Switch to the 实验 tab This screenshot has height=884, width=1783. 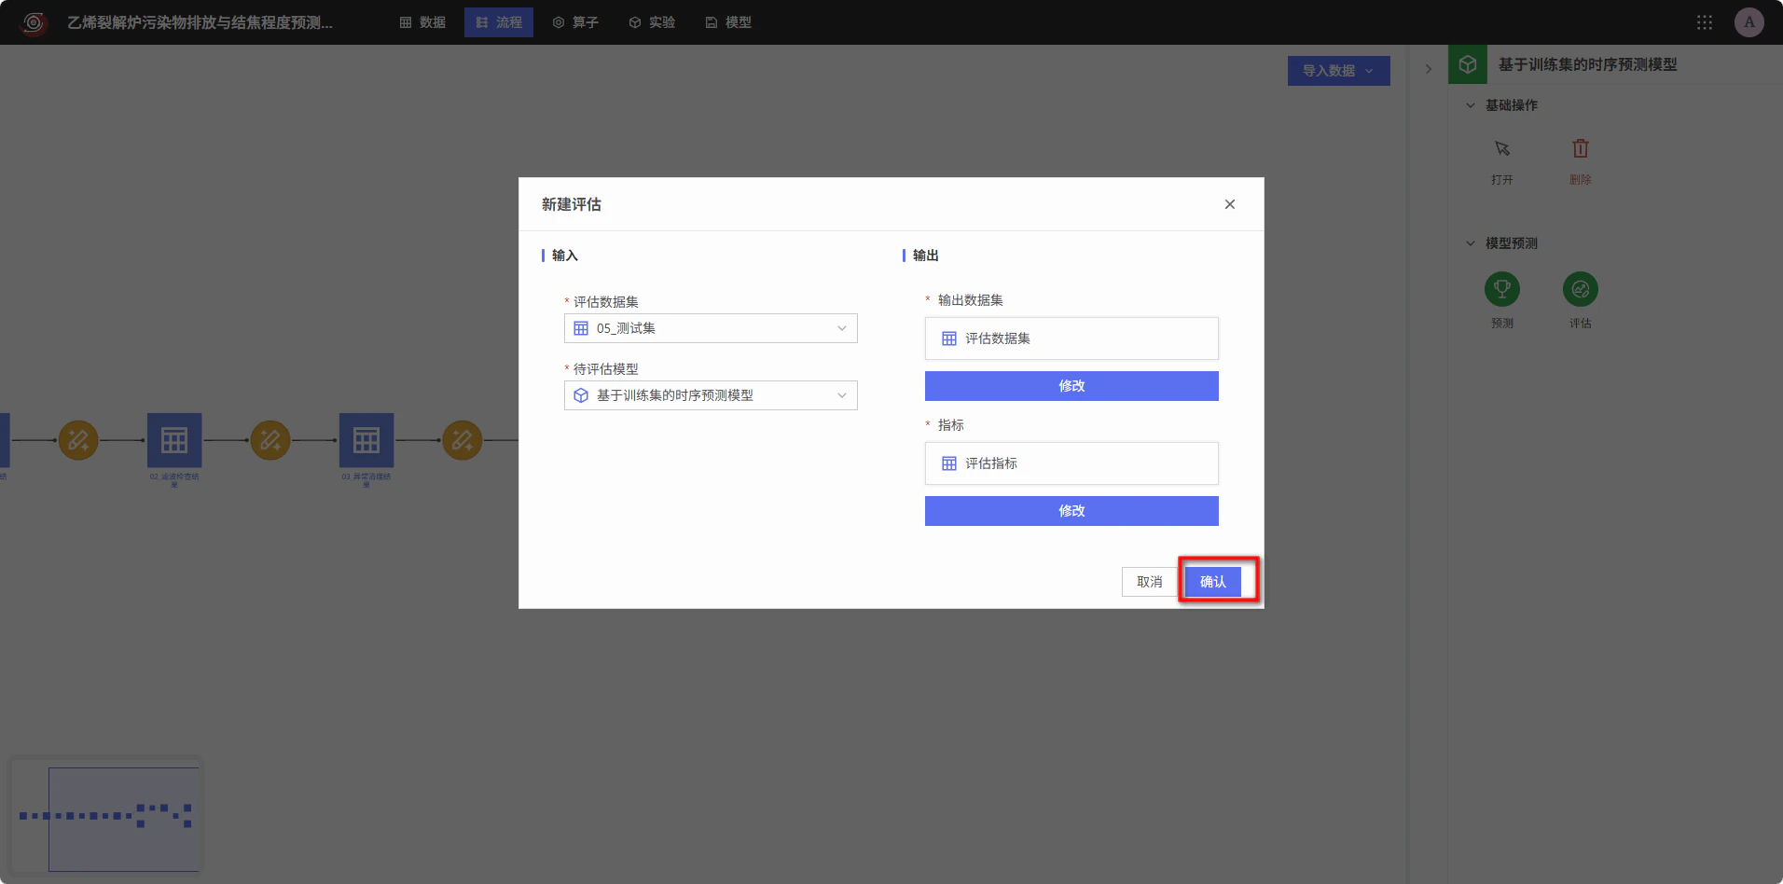(652, 22)
